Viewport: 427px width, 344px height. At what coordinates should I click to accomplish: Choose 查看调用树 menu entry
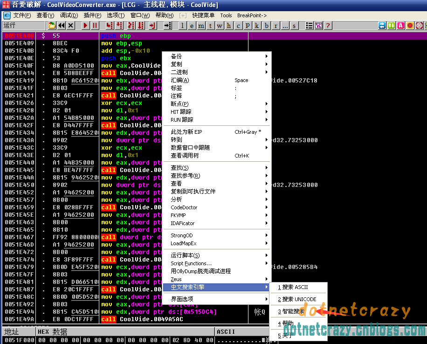click(x=217, y=156)
